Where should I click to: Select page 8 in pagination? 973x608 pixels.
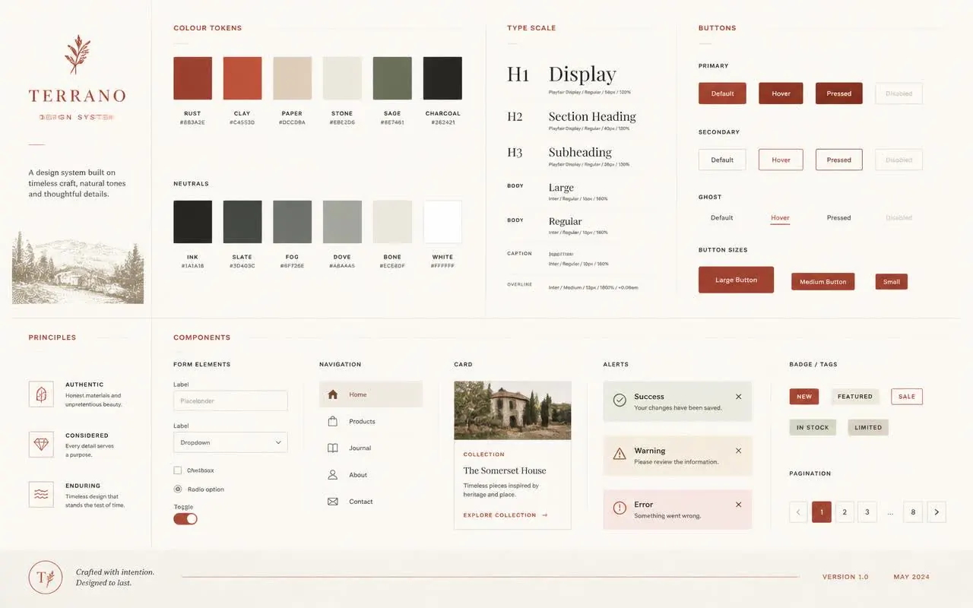[914, 512]
